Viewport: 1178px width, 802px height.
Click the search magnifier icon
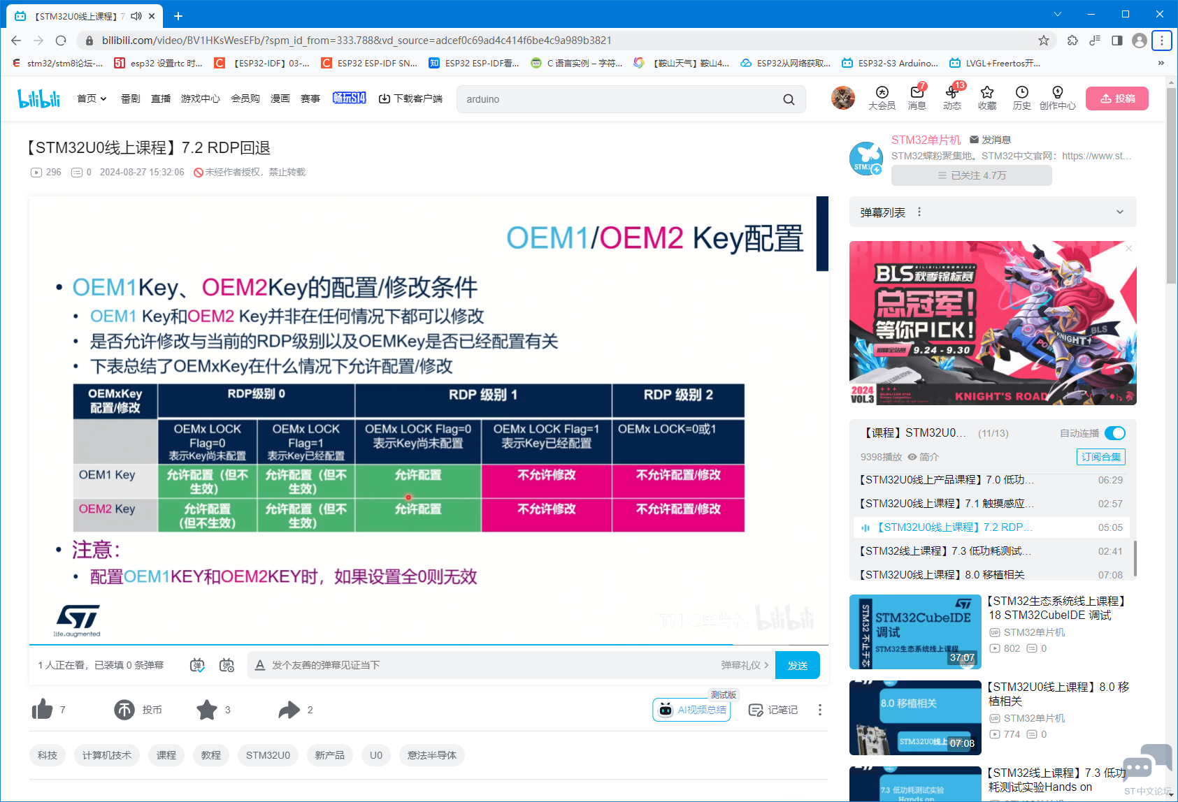point(789,99)
